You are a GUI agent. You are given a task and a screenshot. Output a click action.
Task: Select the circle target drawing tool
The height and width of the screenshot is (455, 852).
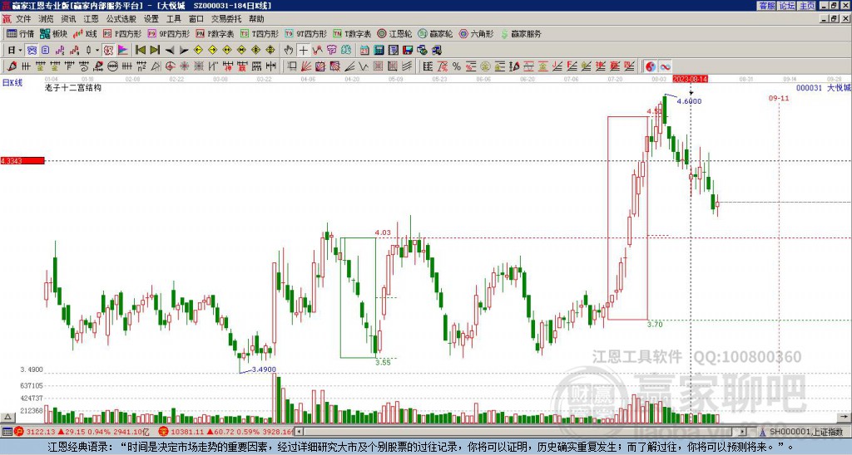tap(170, 66)
